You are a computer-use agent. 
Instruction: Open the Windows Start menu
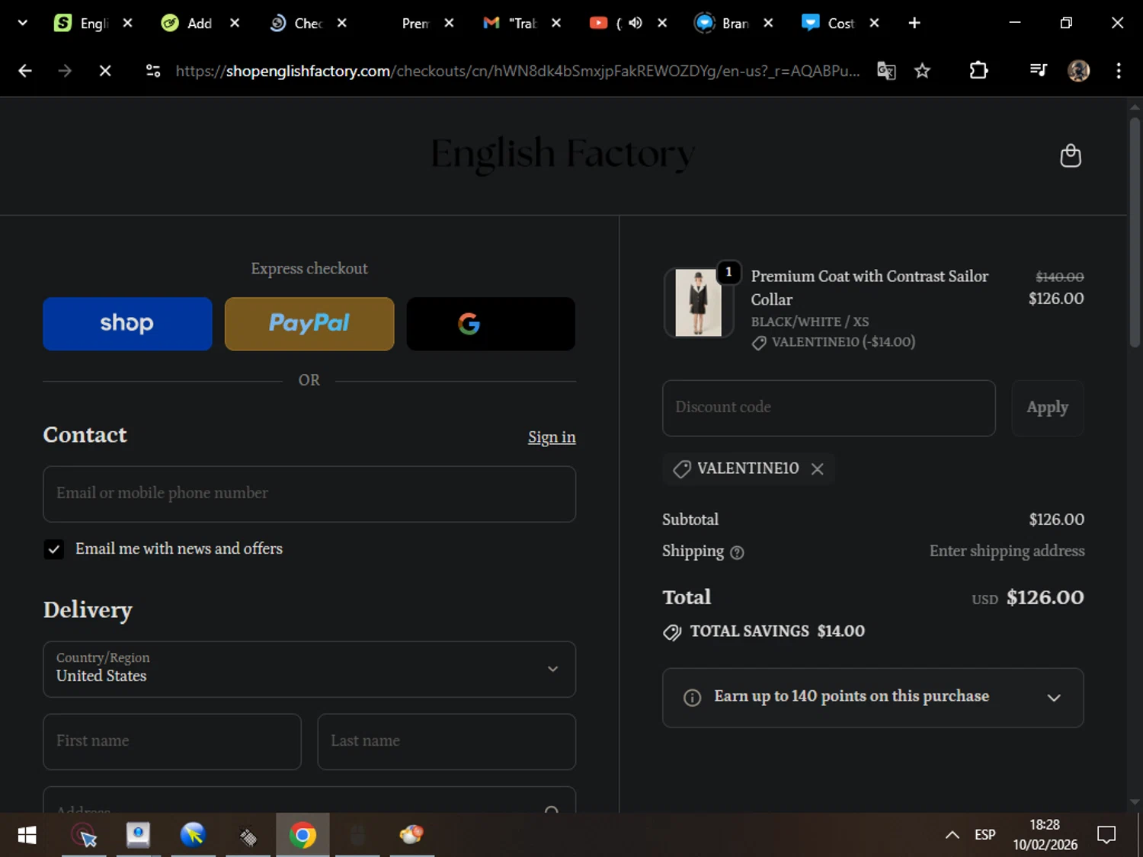coord(27,835)
